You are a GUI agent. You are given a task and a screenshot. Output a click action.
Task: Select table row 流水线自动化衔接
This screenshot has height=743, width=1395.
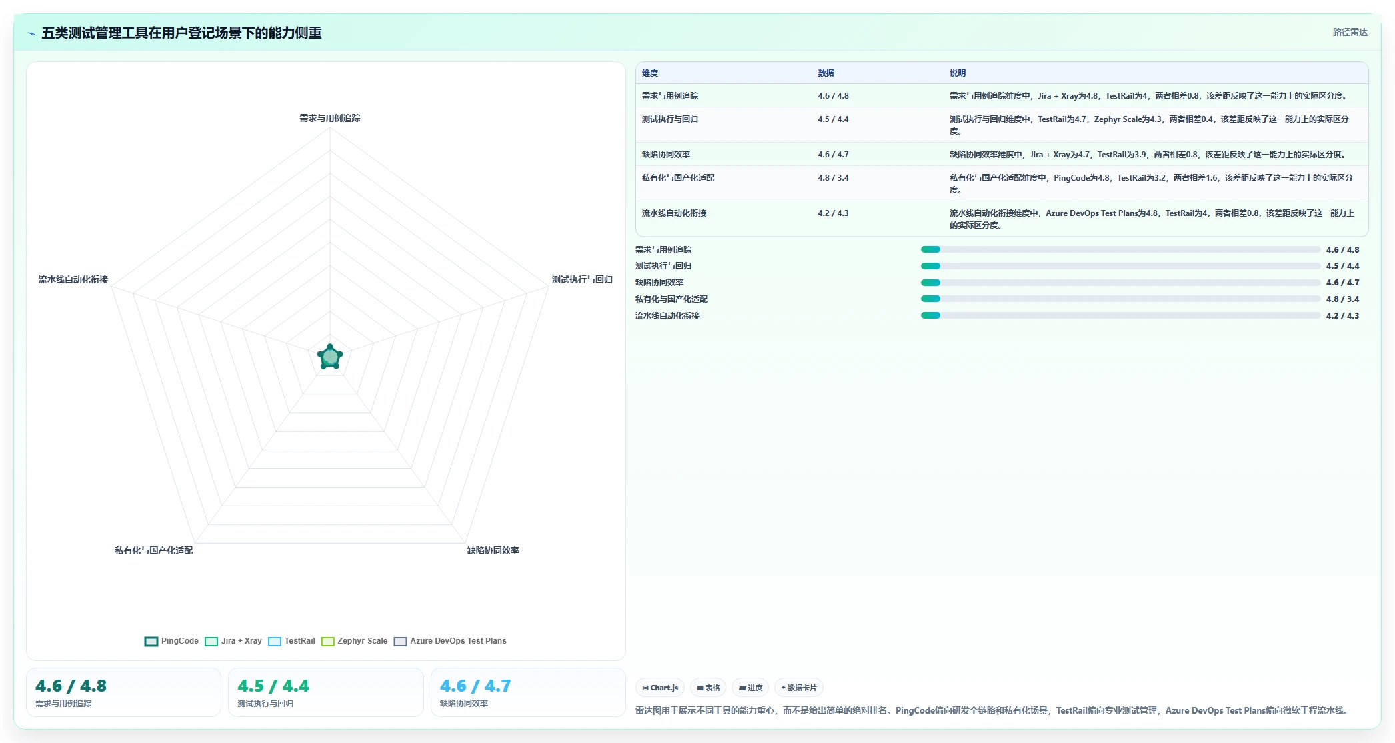coord(1002,219)
